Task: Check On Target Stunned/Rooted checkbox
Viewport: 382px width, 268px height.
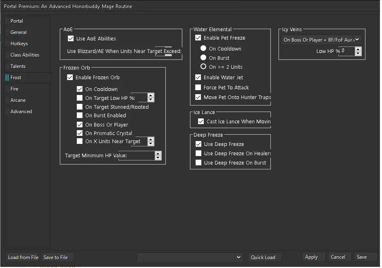Action: [80, 107]
